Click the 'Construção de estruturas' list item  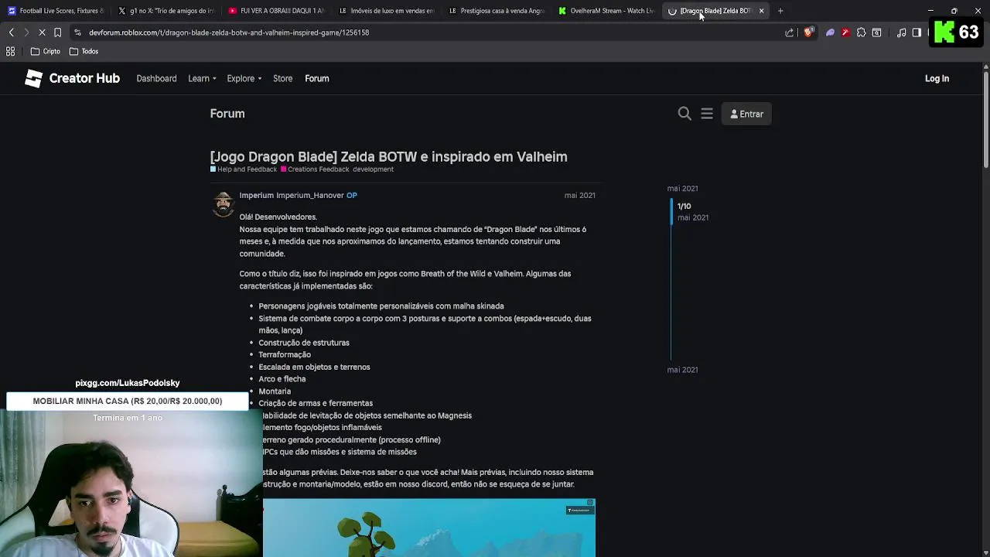tap(304, 343)
